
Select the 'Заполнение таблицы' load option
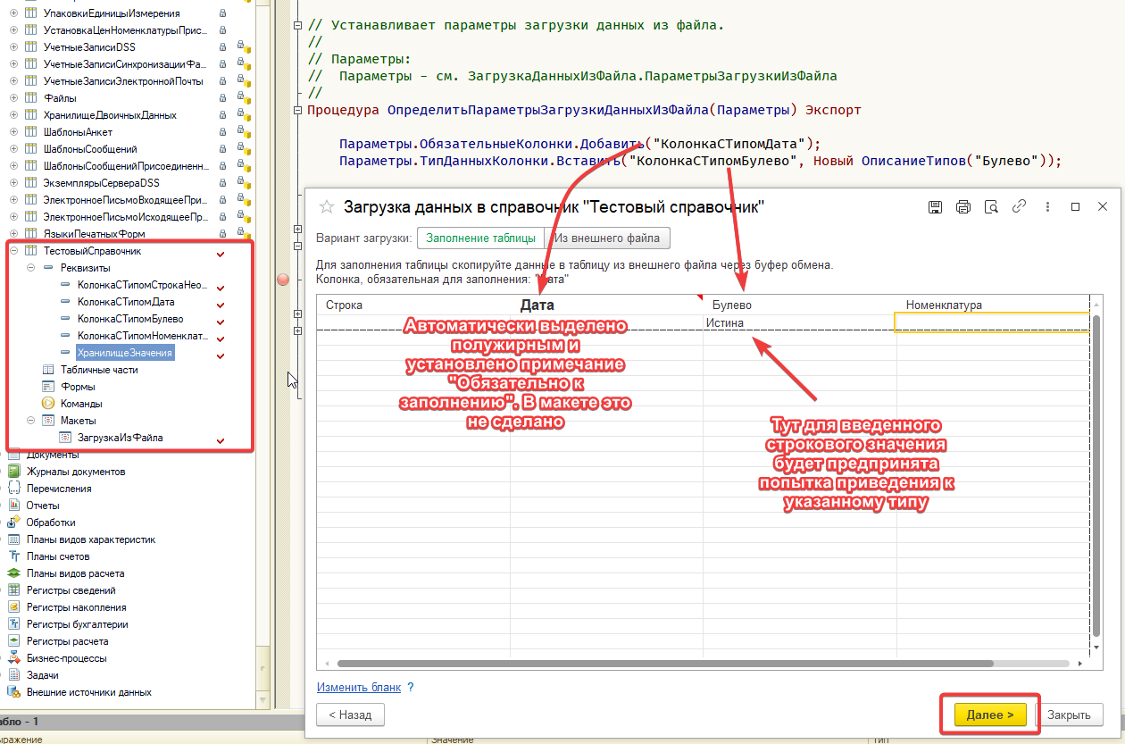tap(480, 238)
